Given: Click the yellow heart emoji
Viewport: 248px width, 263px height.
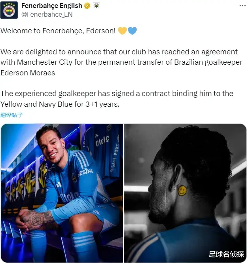Looking at the screenshot, I should [122, 31].
